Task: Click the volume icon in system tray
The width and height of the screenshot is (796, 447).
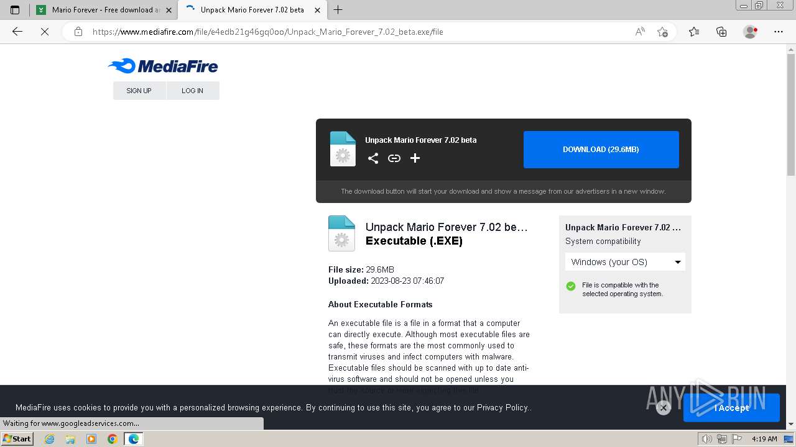Action: (x=707, y=439)
